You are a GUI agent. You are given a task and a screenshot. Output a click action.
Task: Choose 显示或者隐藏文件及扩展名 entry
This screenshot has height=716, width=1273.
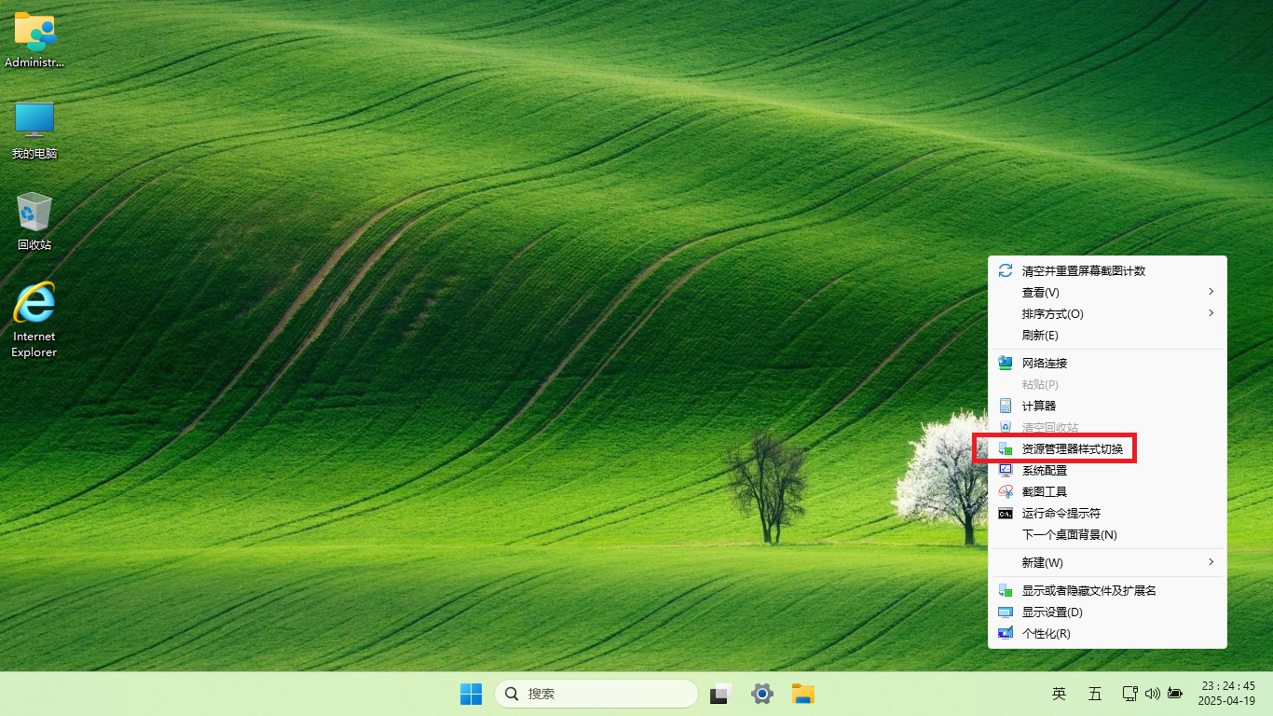(x=1107, y=590)
